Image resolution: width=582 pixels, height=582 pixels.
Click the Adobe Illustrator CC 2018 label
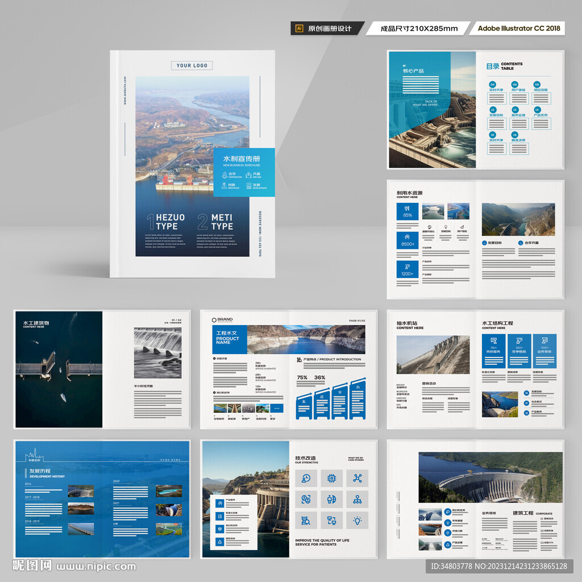click(x=518, y=28)
